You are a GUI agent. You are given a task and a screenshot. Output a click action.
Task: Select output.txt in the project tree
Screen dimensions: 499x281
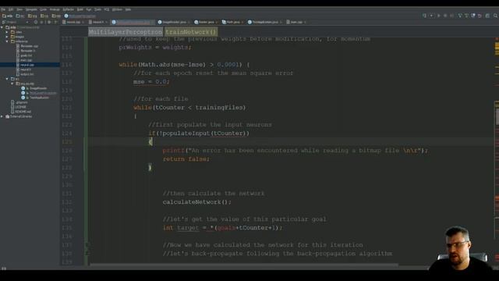tap(27, 74)
